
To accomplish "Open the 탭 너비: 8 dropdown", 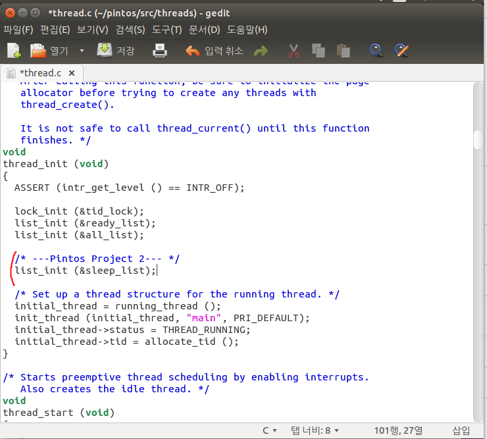I will 315,430.
